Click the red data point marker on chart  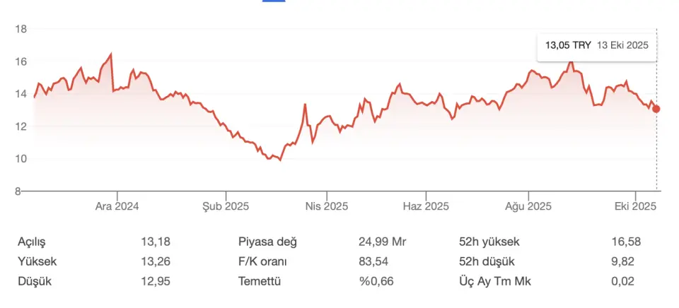click(x=656, y=109)
